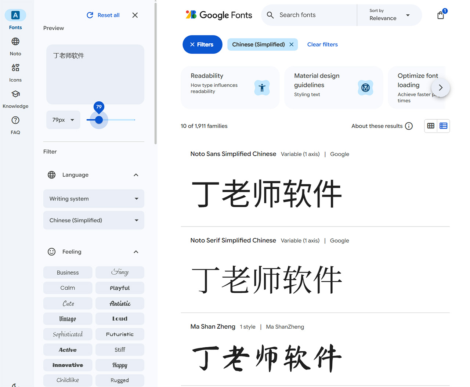This screenshot has width=470, height=387.
Task: Click the preview size slider handle
Action: click(x=99, y=120)
